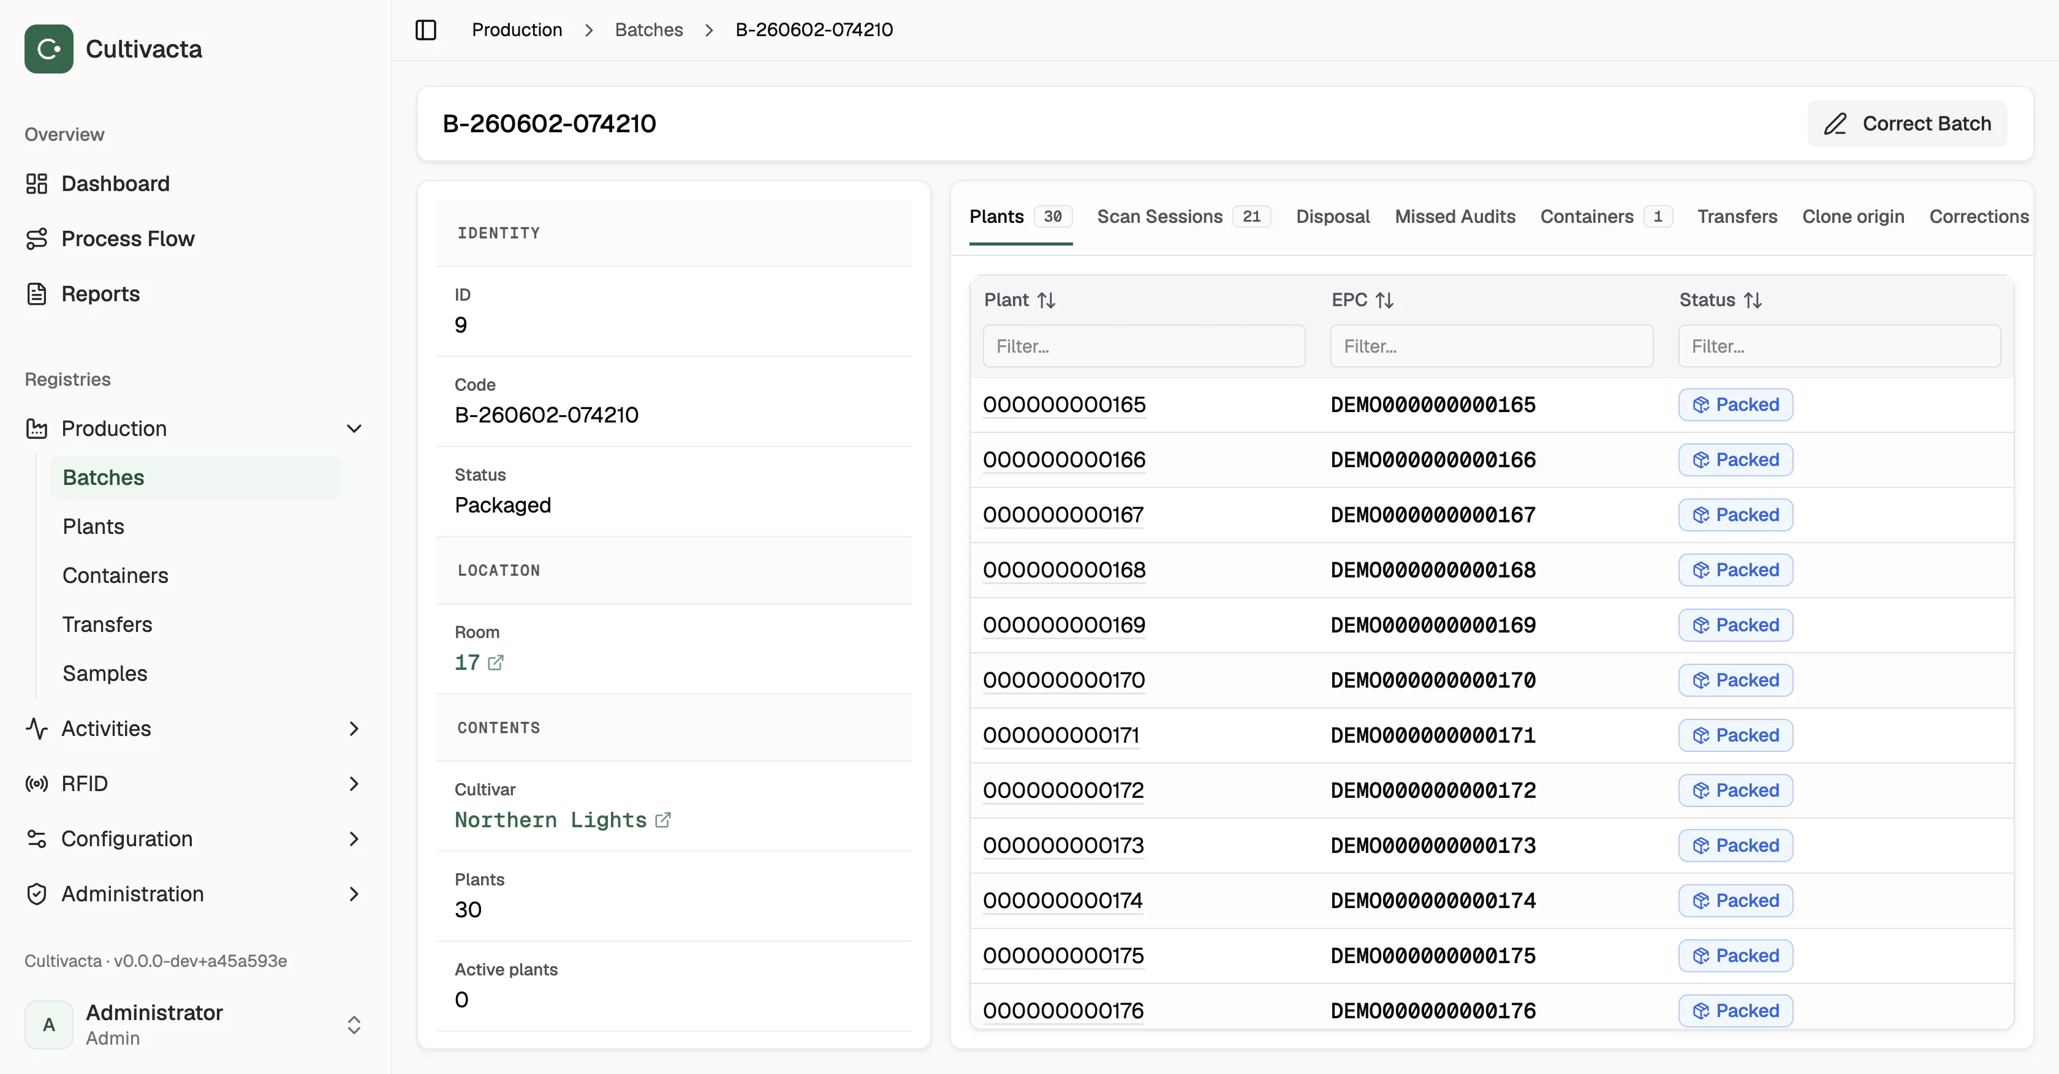Expand the Configuration section chevron
The width and height of the screenshot is (2059, 1074).
pos(354,838)
